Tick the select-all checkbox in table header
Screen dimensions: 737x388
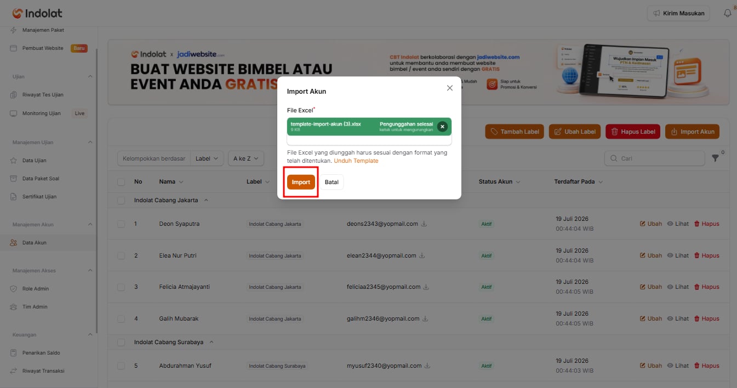point(121,182)
